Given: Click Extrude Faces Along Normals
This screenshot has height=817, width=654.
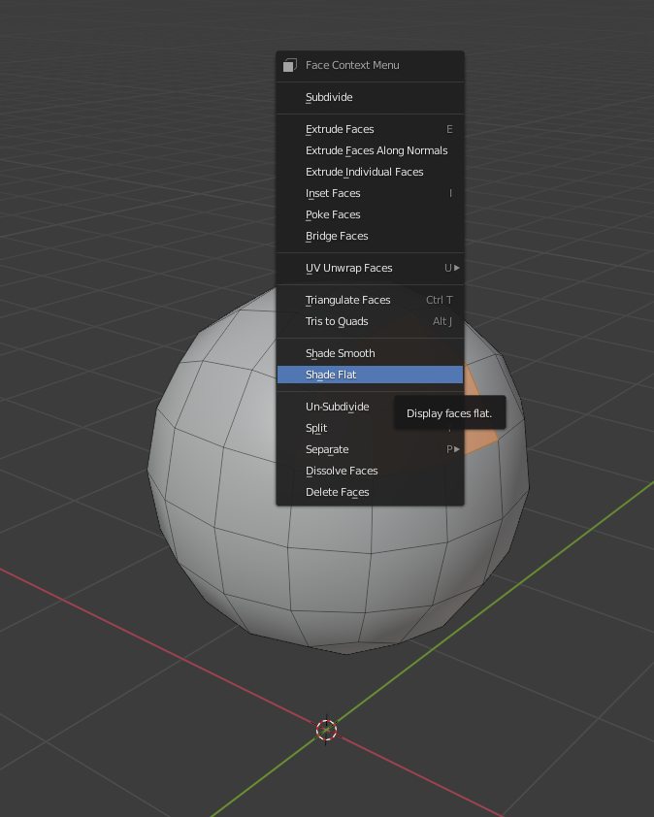Looking at the screenshot, I should pos(370,150).
